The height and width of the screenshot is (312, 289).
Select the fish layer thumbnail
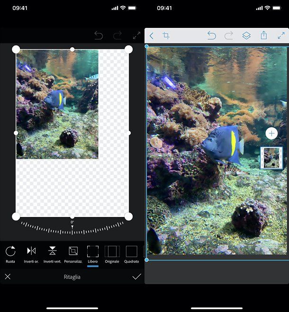[271, 158]
